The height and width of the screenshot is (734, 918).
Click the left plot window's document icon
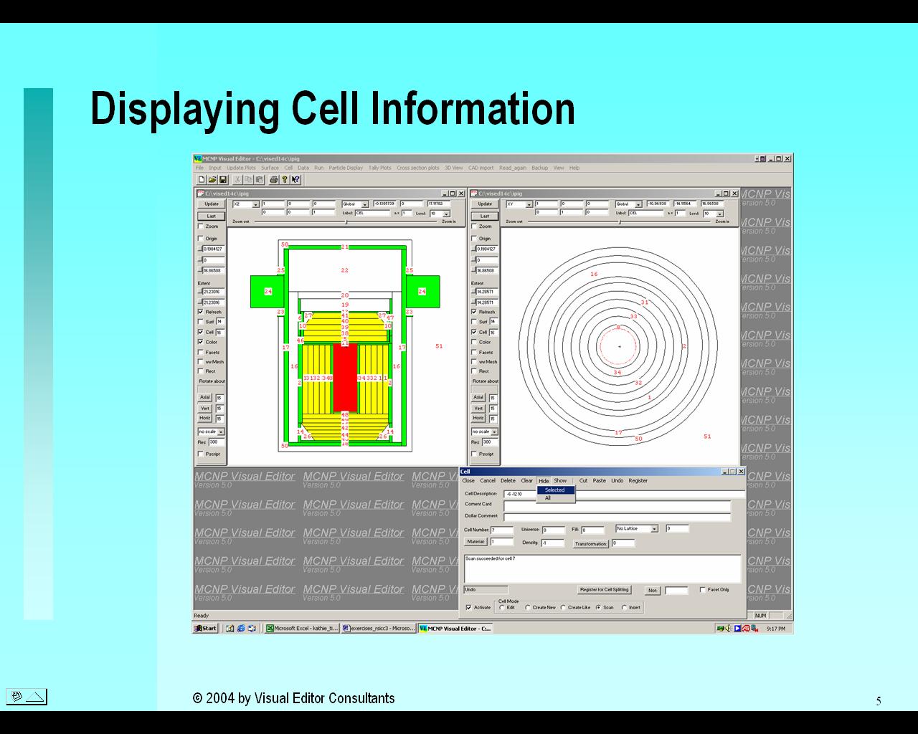[200, 193]
